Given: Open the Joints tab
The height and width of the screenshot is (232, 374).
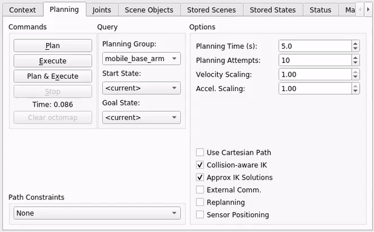Looking at the screenshot, I should [x=102, y=10].
